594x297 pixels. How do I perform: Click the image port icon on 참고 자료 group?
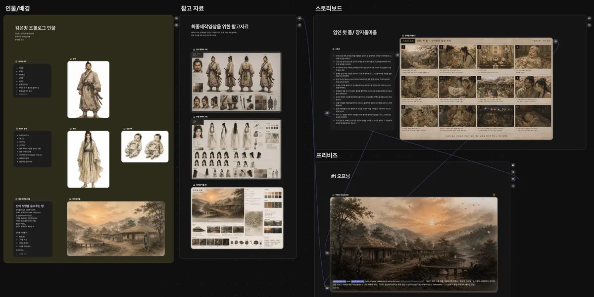click(x=300, y=19)
